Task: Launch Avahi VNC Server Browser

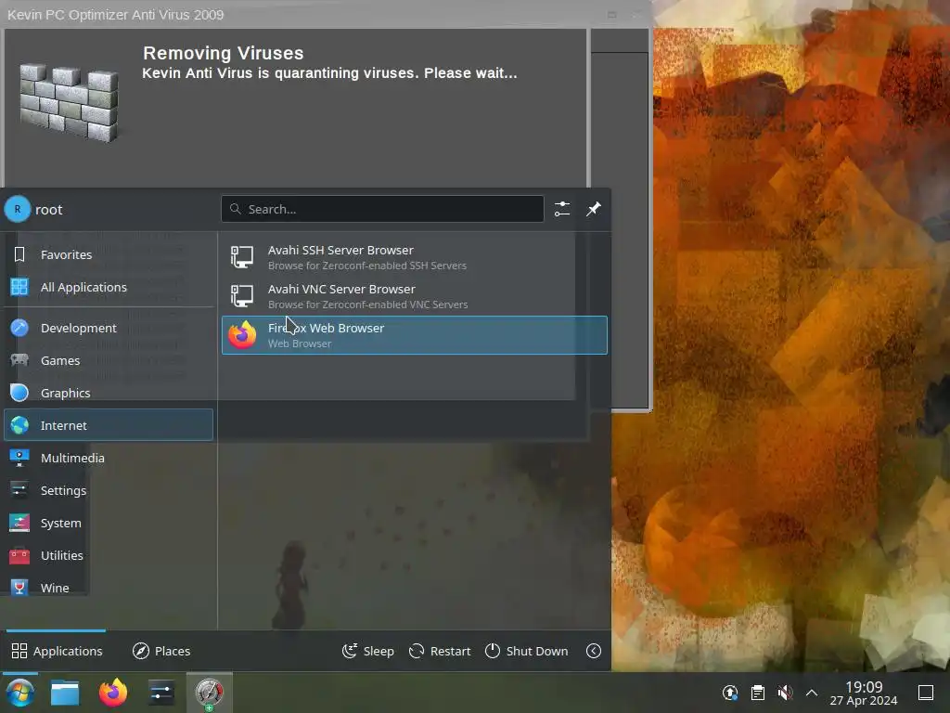Action: pyautogui.click(x=415, y=296)
